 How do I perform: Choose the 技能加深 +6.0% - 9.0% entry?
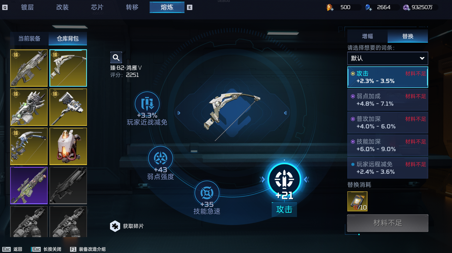tap(388, 145)
